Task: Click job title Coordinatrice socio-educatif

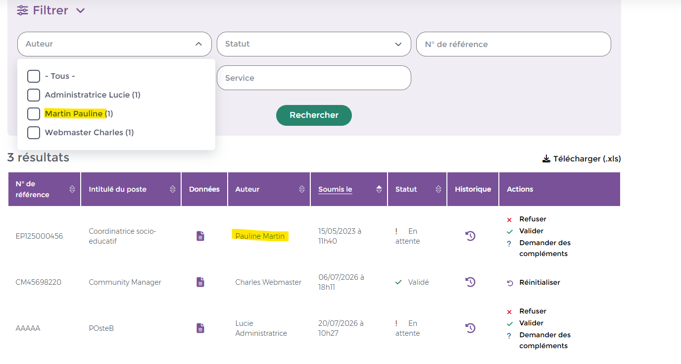Action: (122, 236)
